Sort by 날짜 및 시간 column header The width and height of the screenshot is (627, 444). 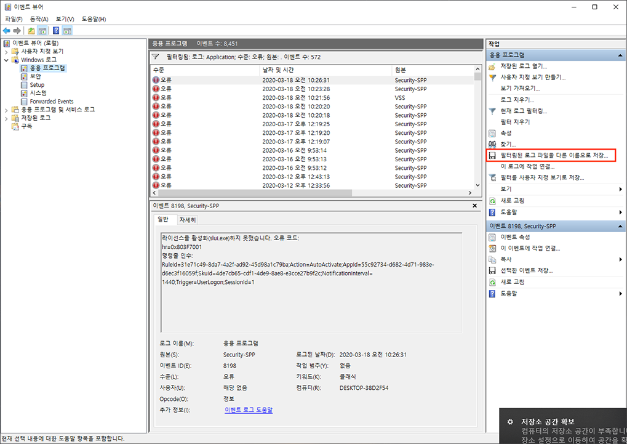pyautogui.click(x=325, y=70)
